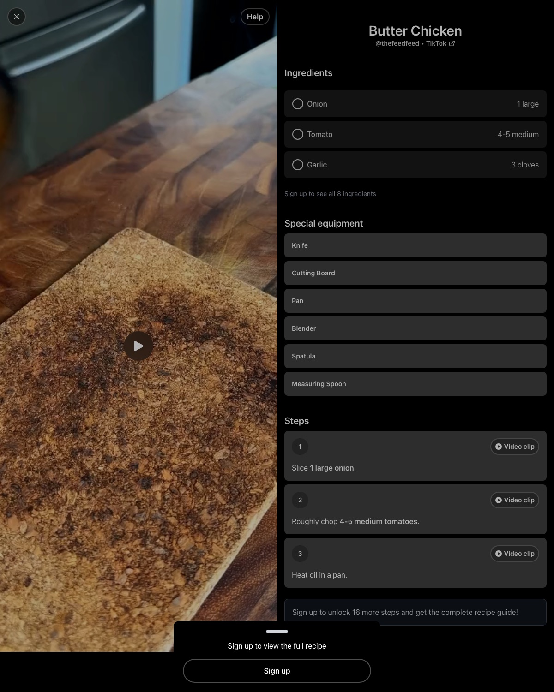
Task: Check off the Tomato ingredient
Action: pyautogui.click(x=298, y=134)
